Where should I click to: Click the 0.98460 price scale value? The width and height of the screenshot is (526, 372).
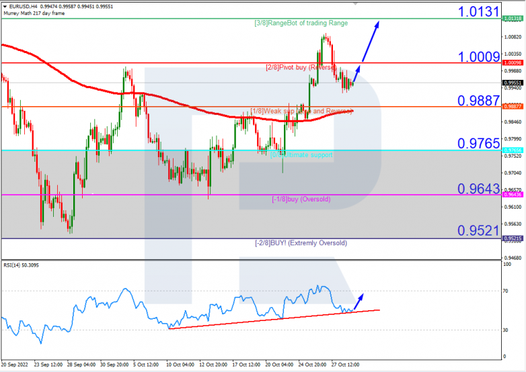(513, 122)
